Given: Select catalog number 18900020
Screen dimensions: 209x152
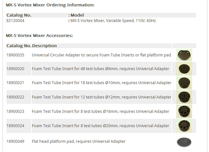Looking at the screenshot, I should pos(15,69).
